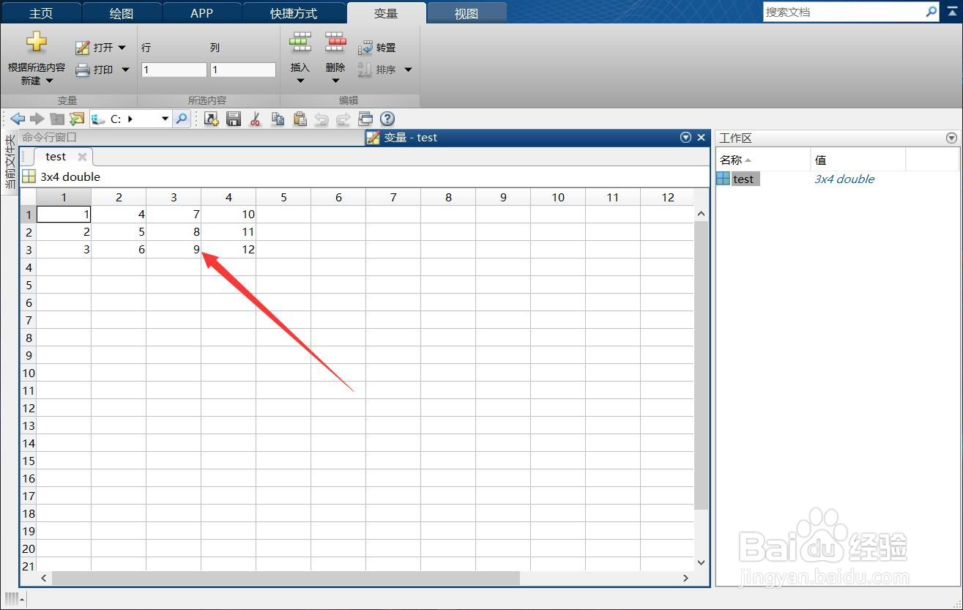Click the browse for folder icon
This screenshot has height=610, width=963.
coord(77,119)
